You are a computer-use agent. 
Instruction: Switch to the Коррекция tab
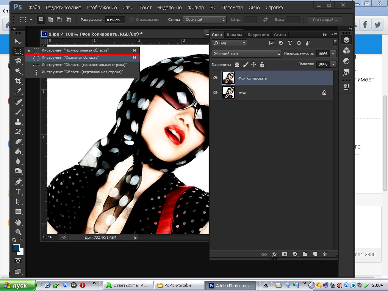258,34
